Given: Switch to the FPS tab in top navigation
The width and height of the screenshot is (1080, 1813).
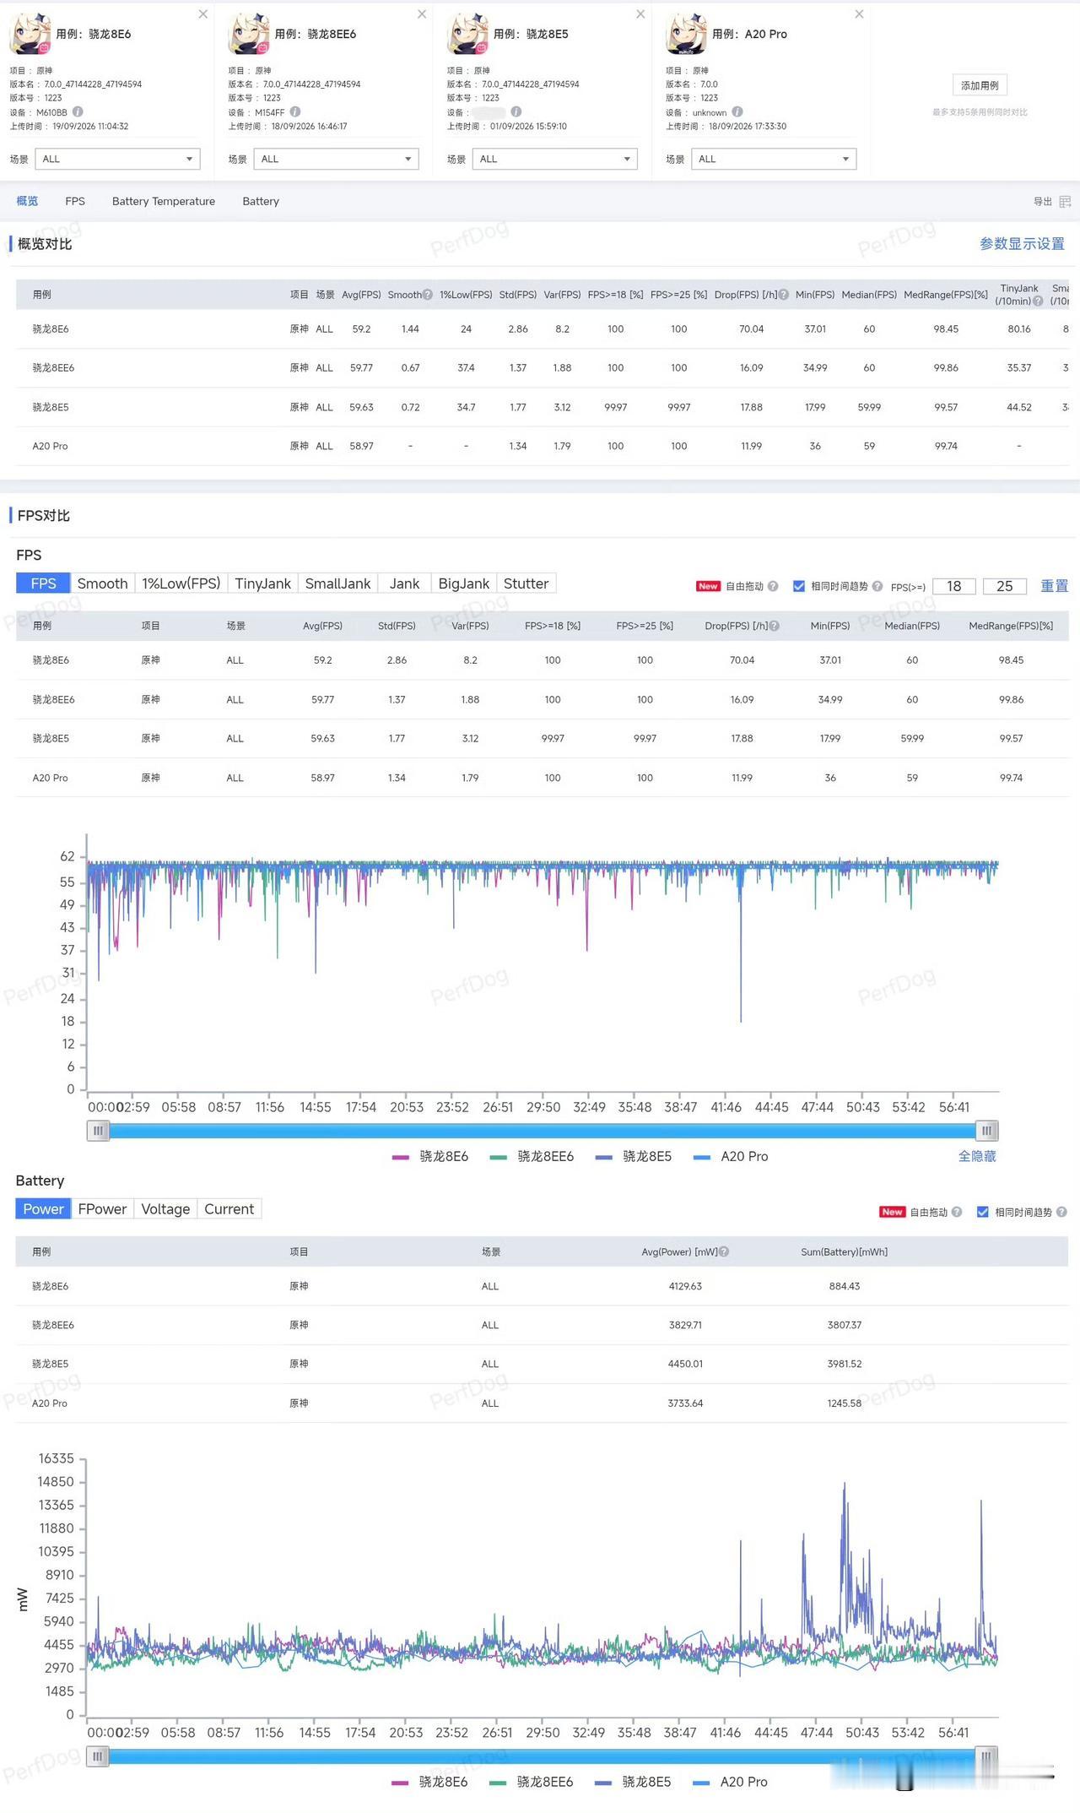Looking at the screenshot, I should (75, 201).
